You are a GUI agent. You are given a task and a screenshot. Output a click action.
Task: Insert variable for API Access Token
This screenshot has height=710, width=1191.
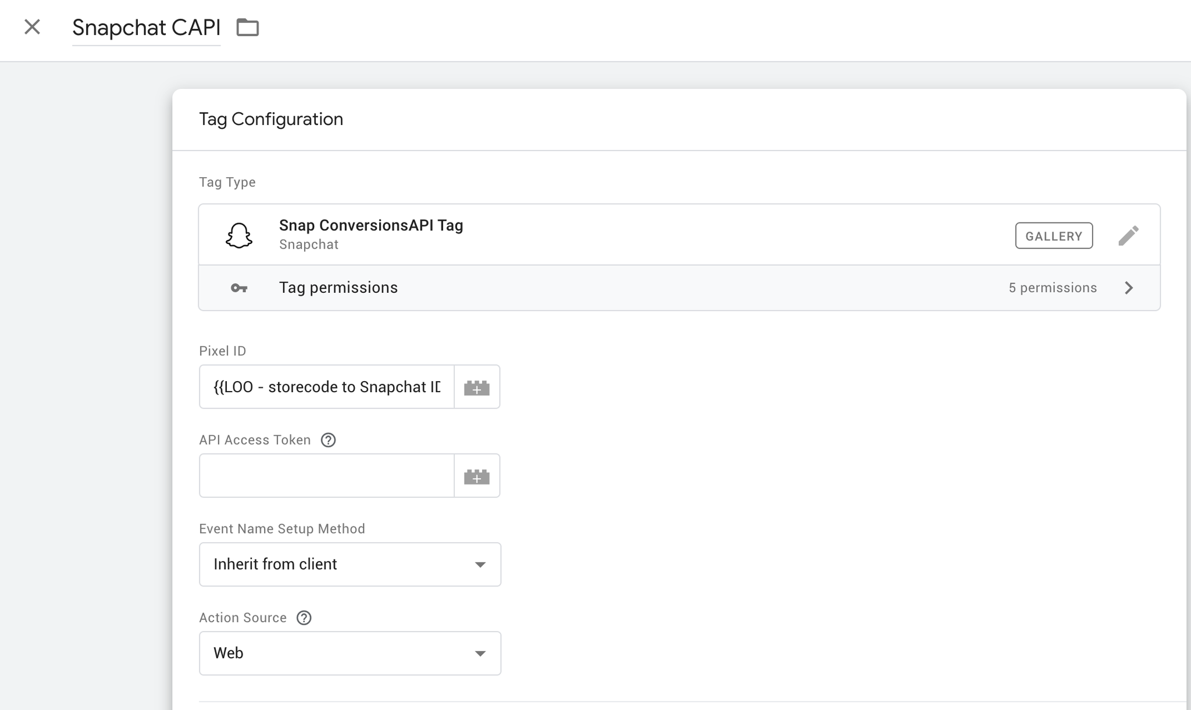pos(477,476)
